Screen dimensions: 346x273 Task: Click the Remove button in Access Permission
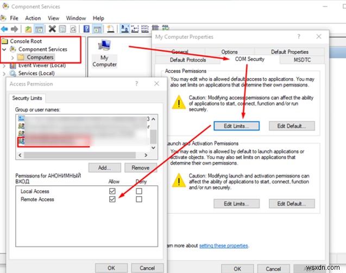coord(141,167)
